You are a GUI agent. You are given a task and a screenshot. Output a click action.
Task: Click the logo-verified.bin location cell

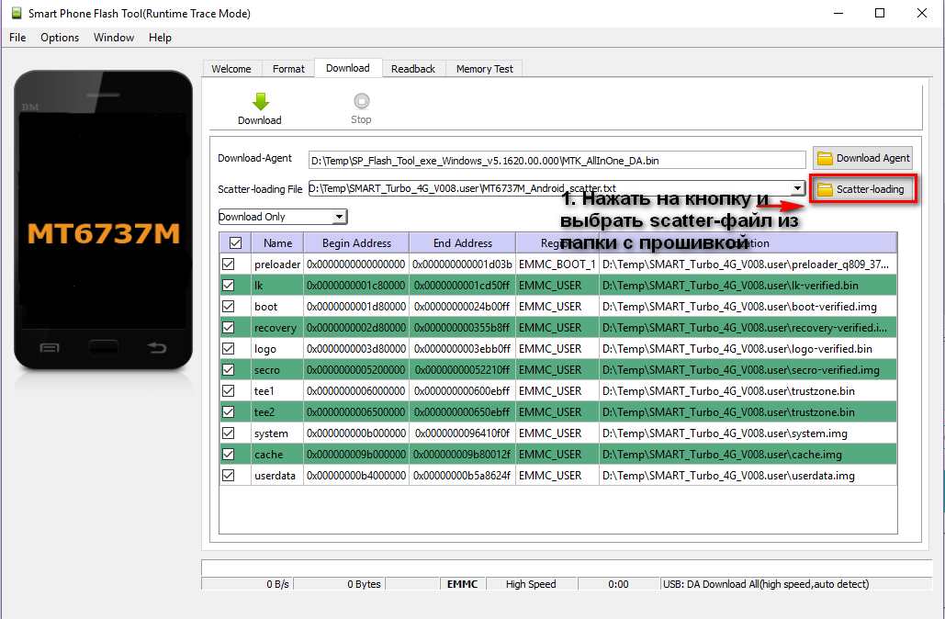point(748,348)
